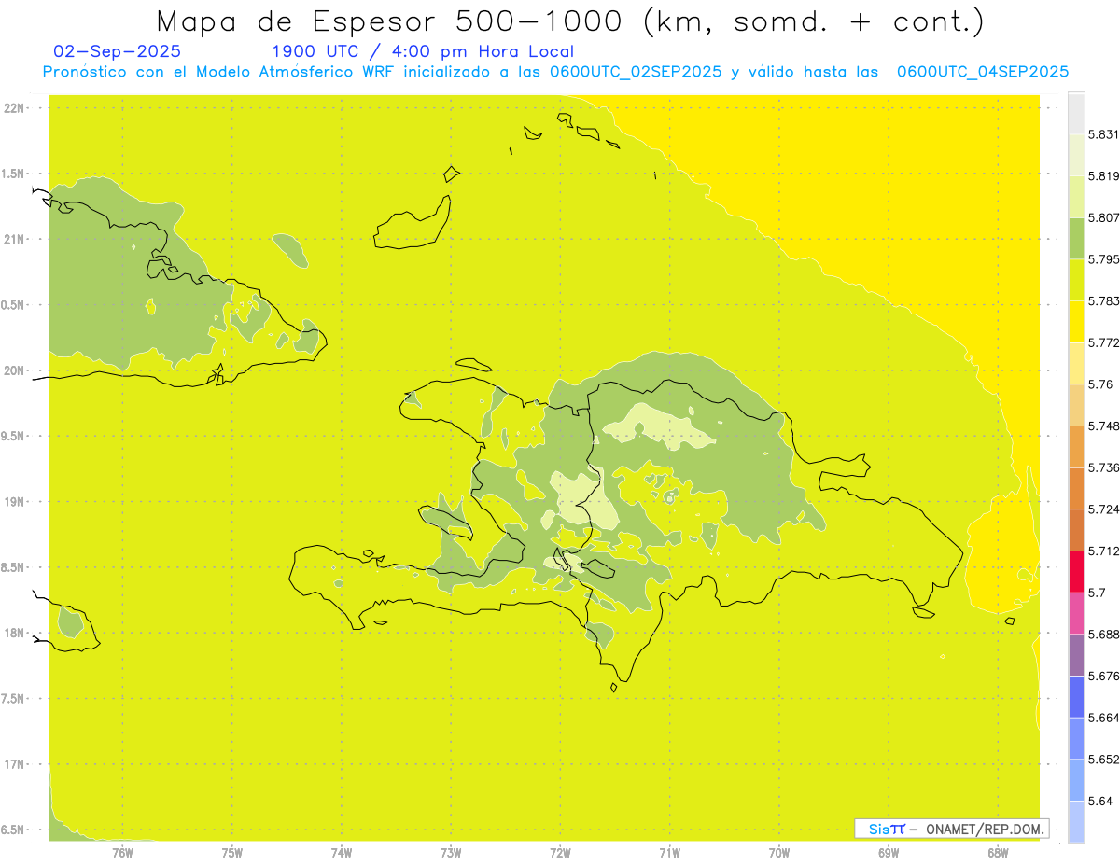The height and width of the screenshot is (865, 1120).
Task: Click the legend value '5.652'
Action: click(1103, 760)
